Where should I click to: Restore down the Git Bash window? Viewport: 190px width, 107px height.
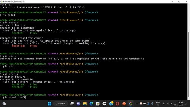tap(179, 1)
